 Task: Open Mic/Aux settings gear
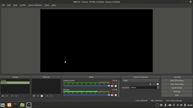coord(116,95)
